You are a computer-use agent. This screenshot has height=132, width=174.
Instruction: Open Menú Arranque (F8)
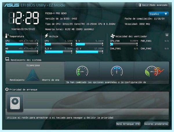click(x=128, y=124)
